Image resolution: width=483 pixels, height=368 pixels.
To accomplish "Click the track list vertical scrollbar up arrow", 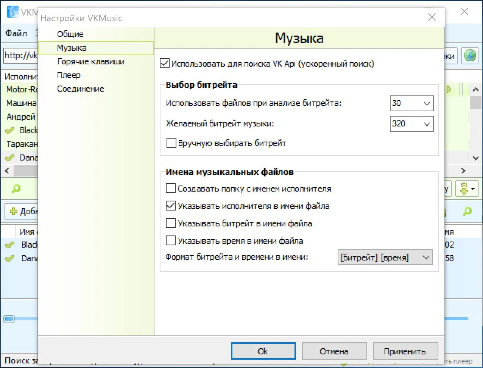I will pyautogui.click(x=476, y=90).
